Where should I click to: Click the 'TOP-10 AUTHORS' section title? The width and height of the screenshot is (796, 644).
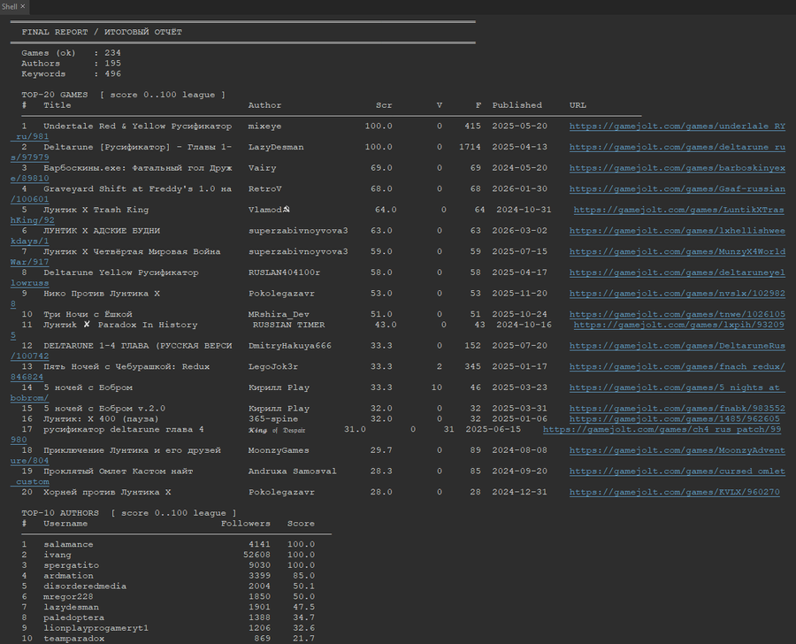click(60, 512)
